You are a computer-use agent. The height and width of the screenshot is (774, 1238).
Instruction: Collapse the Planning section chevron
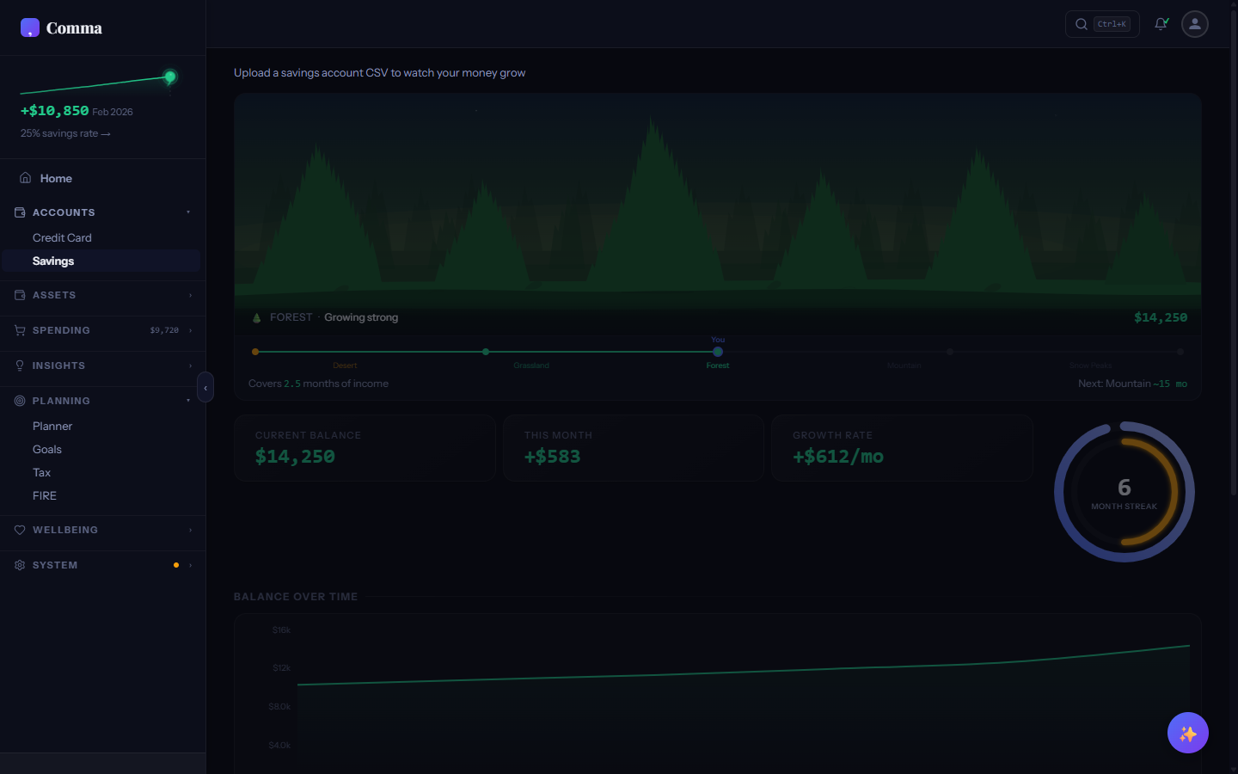188,401
